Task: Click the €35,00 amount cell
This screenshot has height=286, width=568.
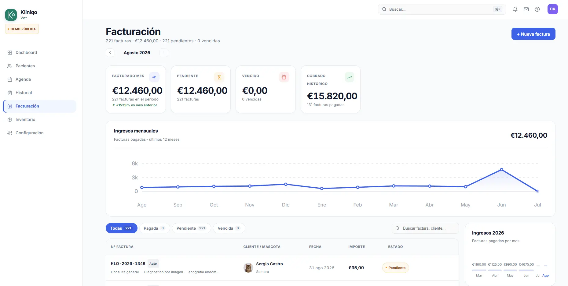Action: pyautogui.click(x=356, y=268)
